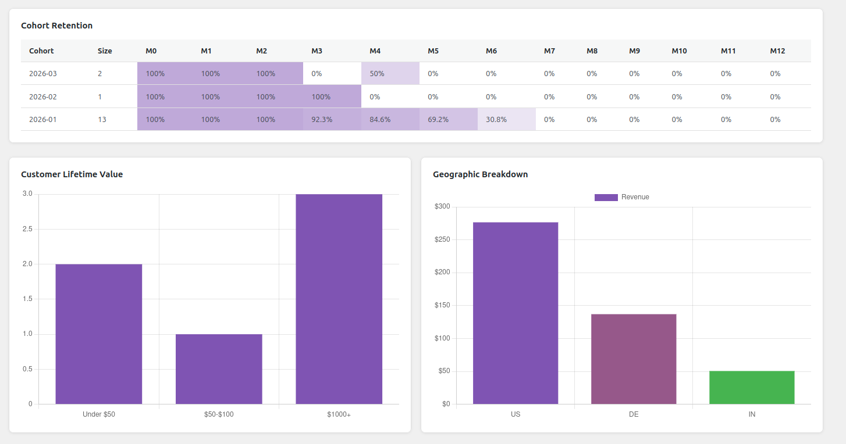Select the Under $50 lifetime value bar
The width and height of the screenshot is (846, 444).
(x=99, y=334)
